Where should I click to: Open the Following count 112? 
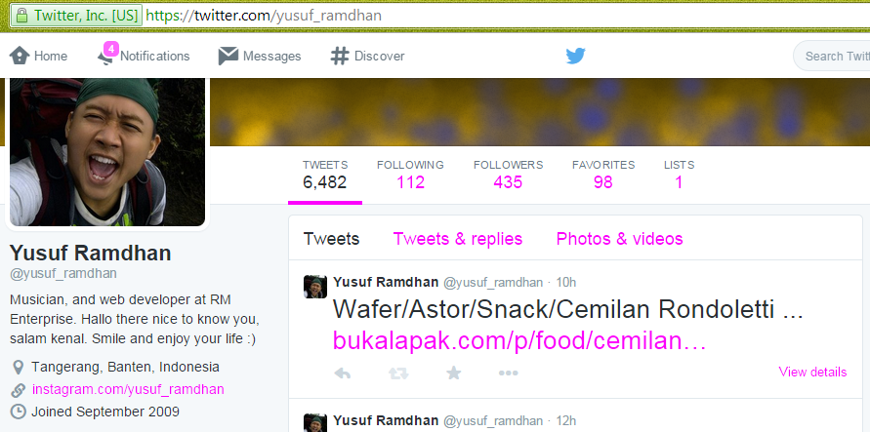tap(410, 175)
